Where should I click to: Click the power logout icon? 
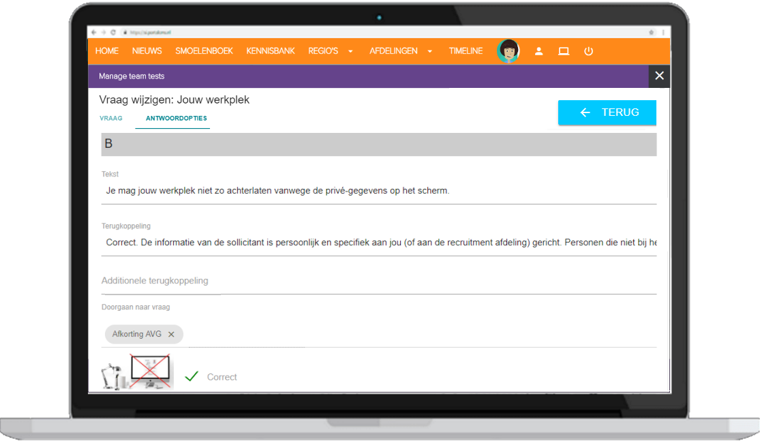(x=588, y=51)
